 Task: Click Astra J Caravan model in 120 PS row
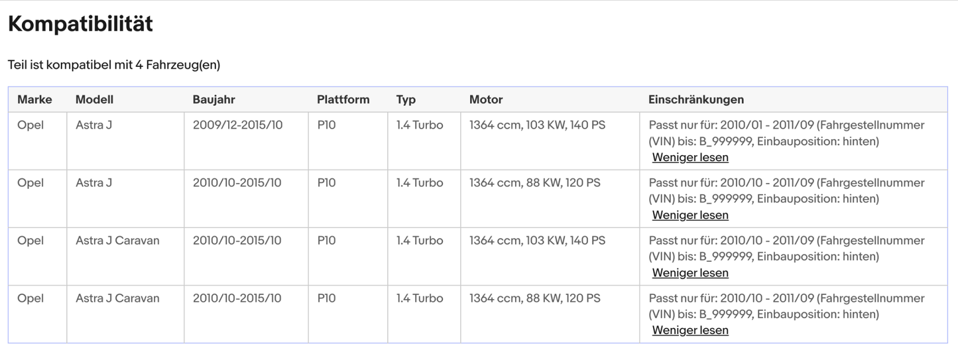tap(117, 298)
